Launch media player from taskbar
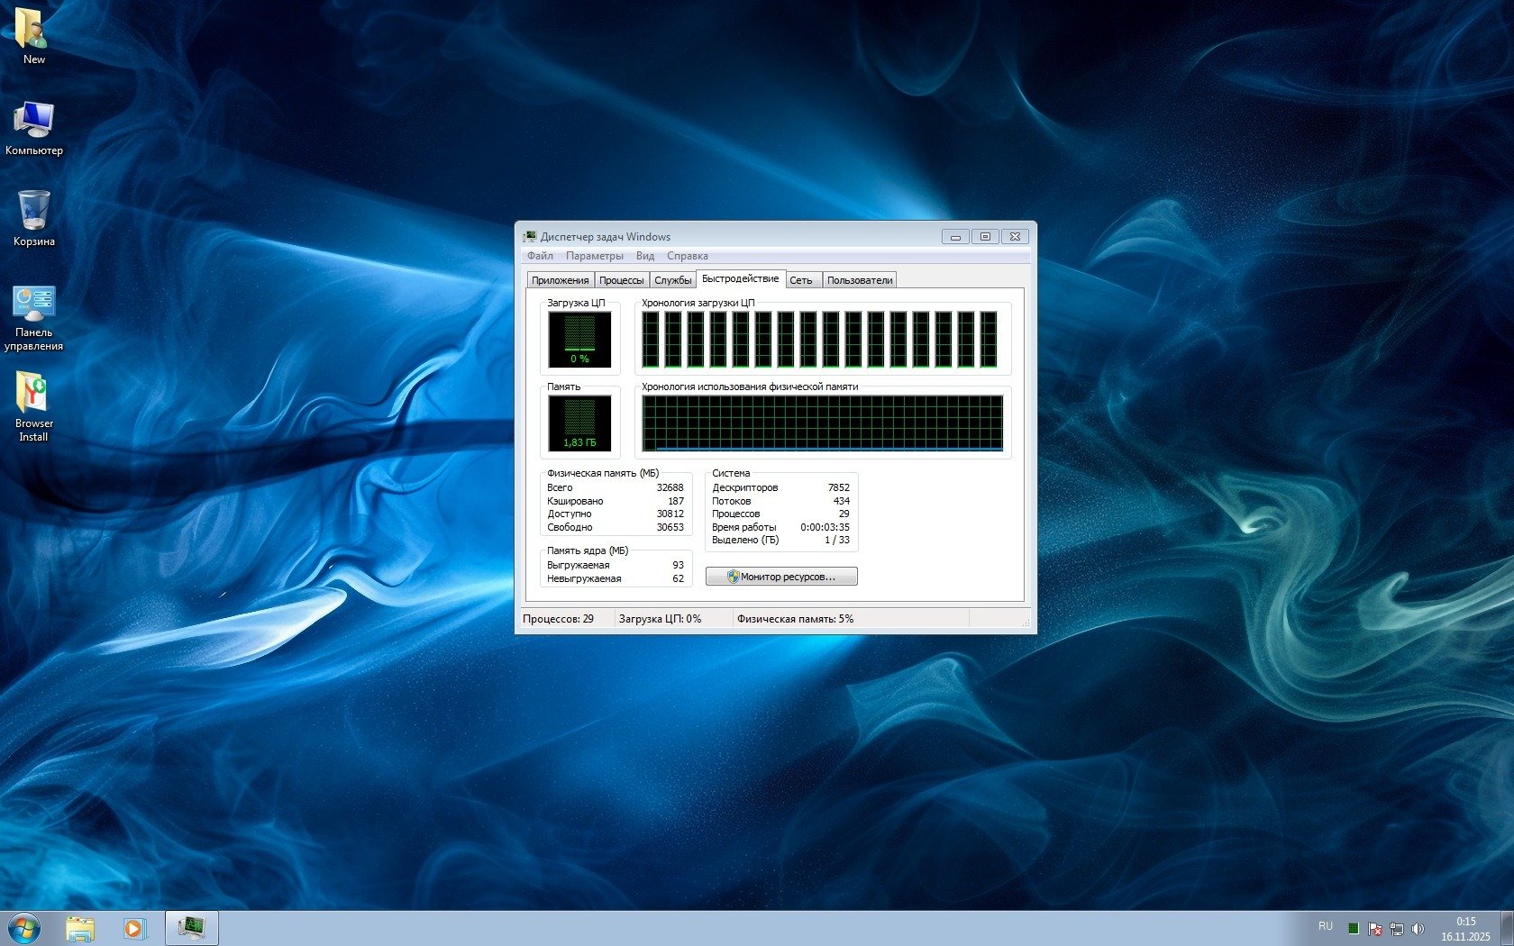Screen dimensions: 1514x946 134,928
